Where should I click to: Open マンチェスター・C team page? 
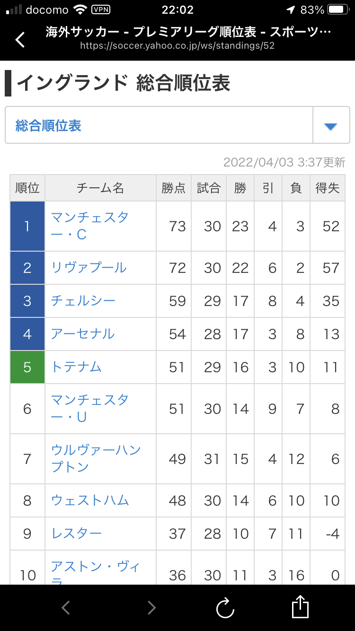(89, 226)
